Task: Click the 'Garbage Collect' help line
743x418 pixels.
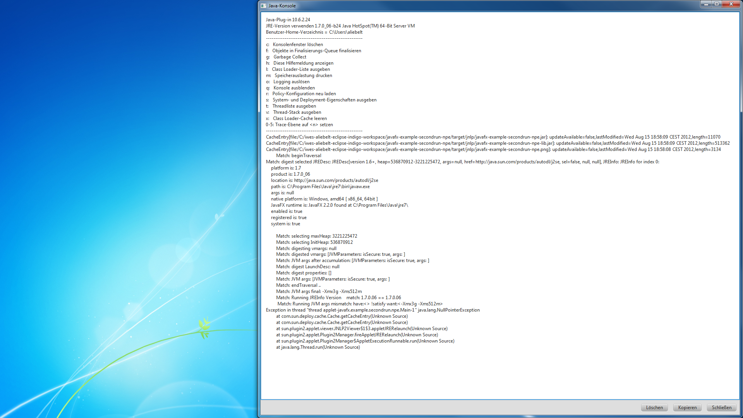Action: click(x=290, y=57)
